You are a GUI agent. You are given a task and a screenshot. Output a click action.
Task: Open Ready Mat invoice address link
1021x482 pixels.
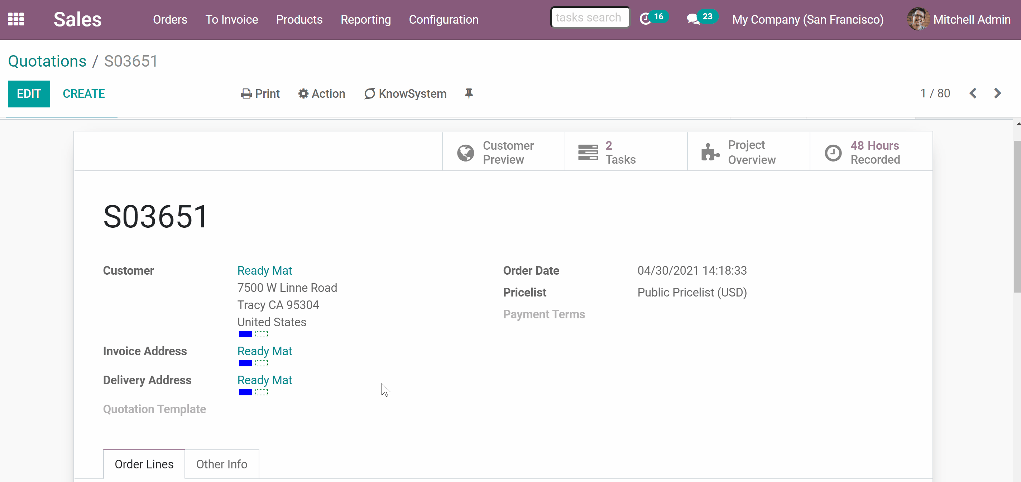264,351
